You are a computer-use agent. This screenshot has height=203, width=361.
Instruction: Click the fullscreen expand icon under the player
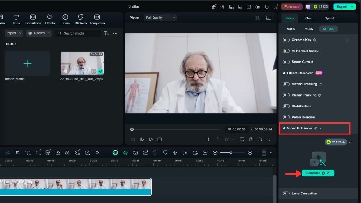click(x=268, y=139)
